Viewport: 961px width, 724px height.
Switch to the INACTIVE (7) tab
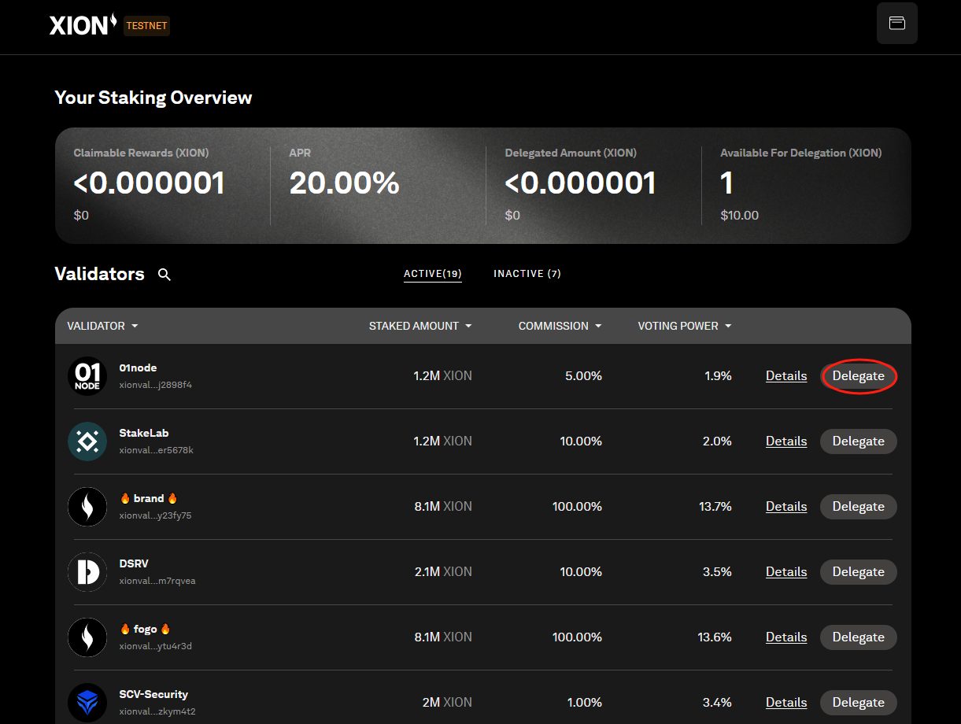[x=527, y=274]
